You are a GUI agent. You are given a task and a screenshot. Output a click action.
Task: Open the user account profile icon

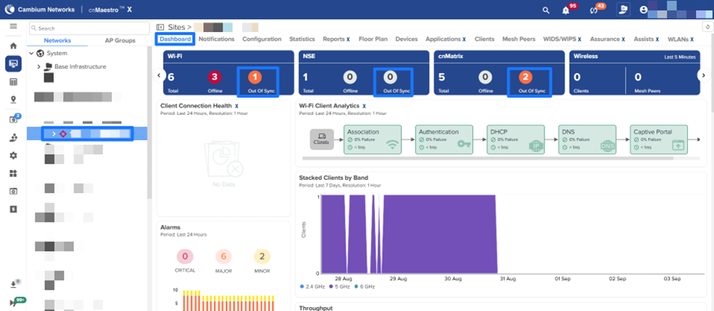[643, 10]
